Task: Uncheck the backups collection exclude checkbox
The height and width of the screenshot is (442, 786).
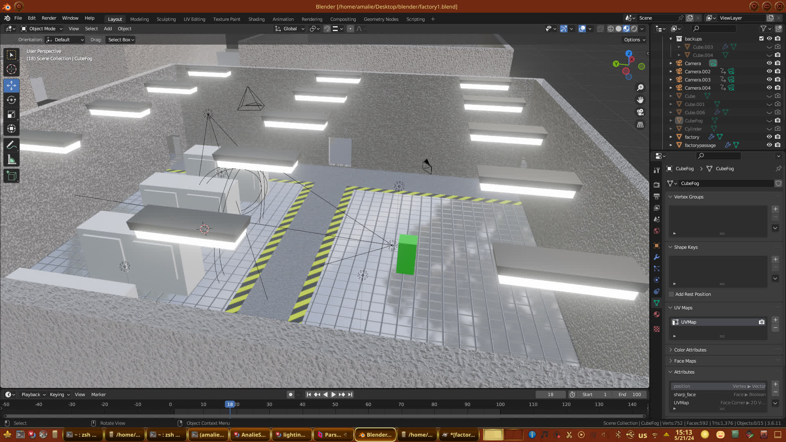Action: [x=761, y=38]
